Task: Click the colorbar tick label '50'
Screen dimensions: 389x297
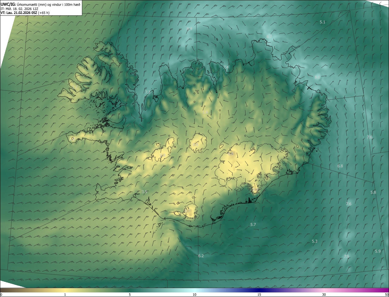Action: pos(387,295)
